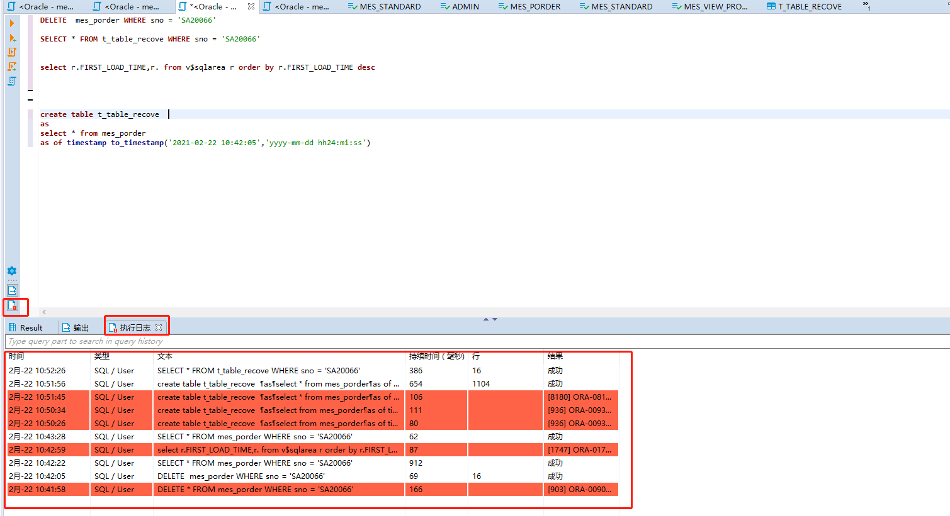Click the Execute SQL script toolbar icon
This screenshot has height=516, width=950.
11,52
